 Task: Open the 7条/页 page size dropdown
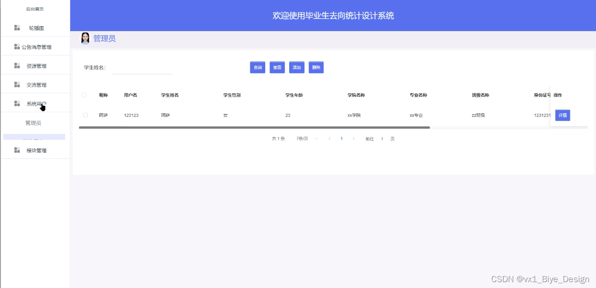(x=307, y=139)
